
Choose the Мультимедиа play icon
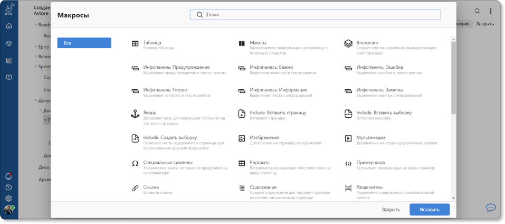coord(348,138)
